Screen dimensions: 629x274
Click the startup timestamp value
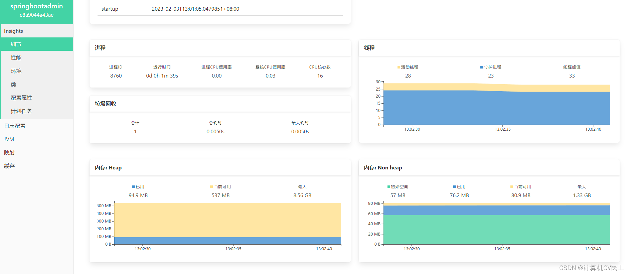point(195,9)
